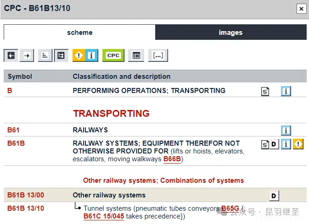Show info for section B row
The height and width of the screenshot is (224, 309).
pos(286,91)
